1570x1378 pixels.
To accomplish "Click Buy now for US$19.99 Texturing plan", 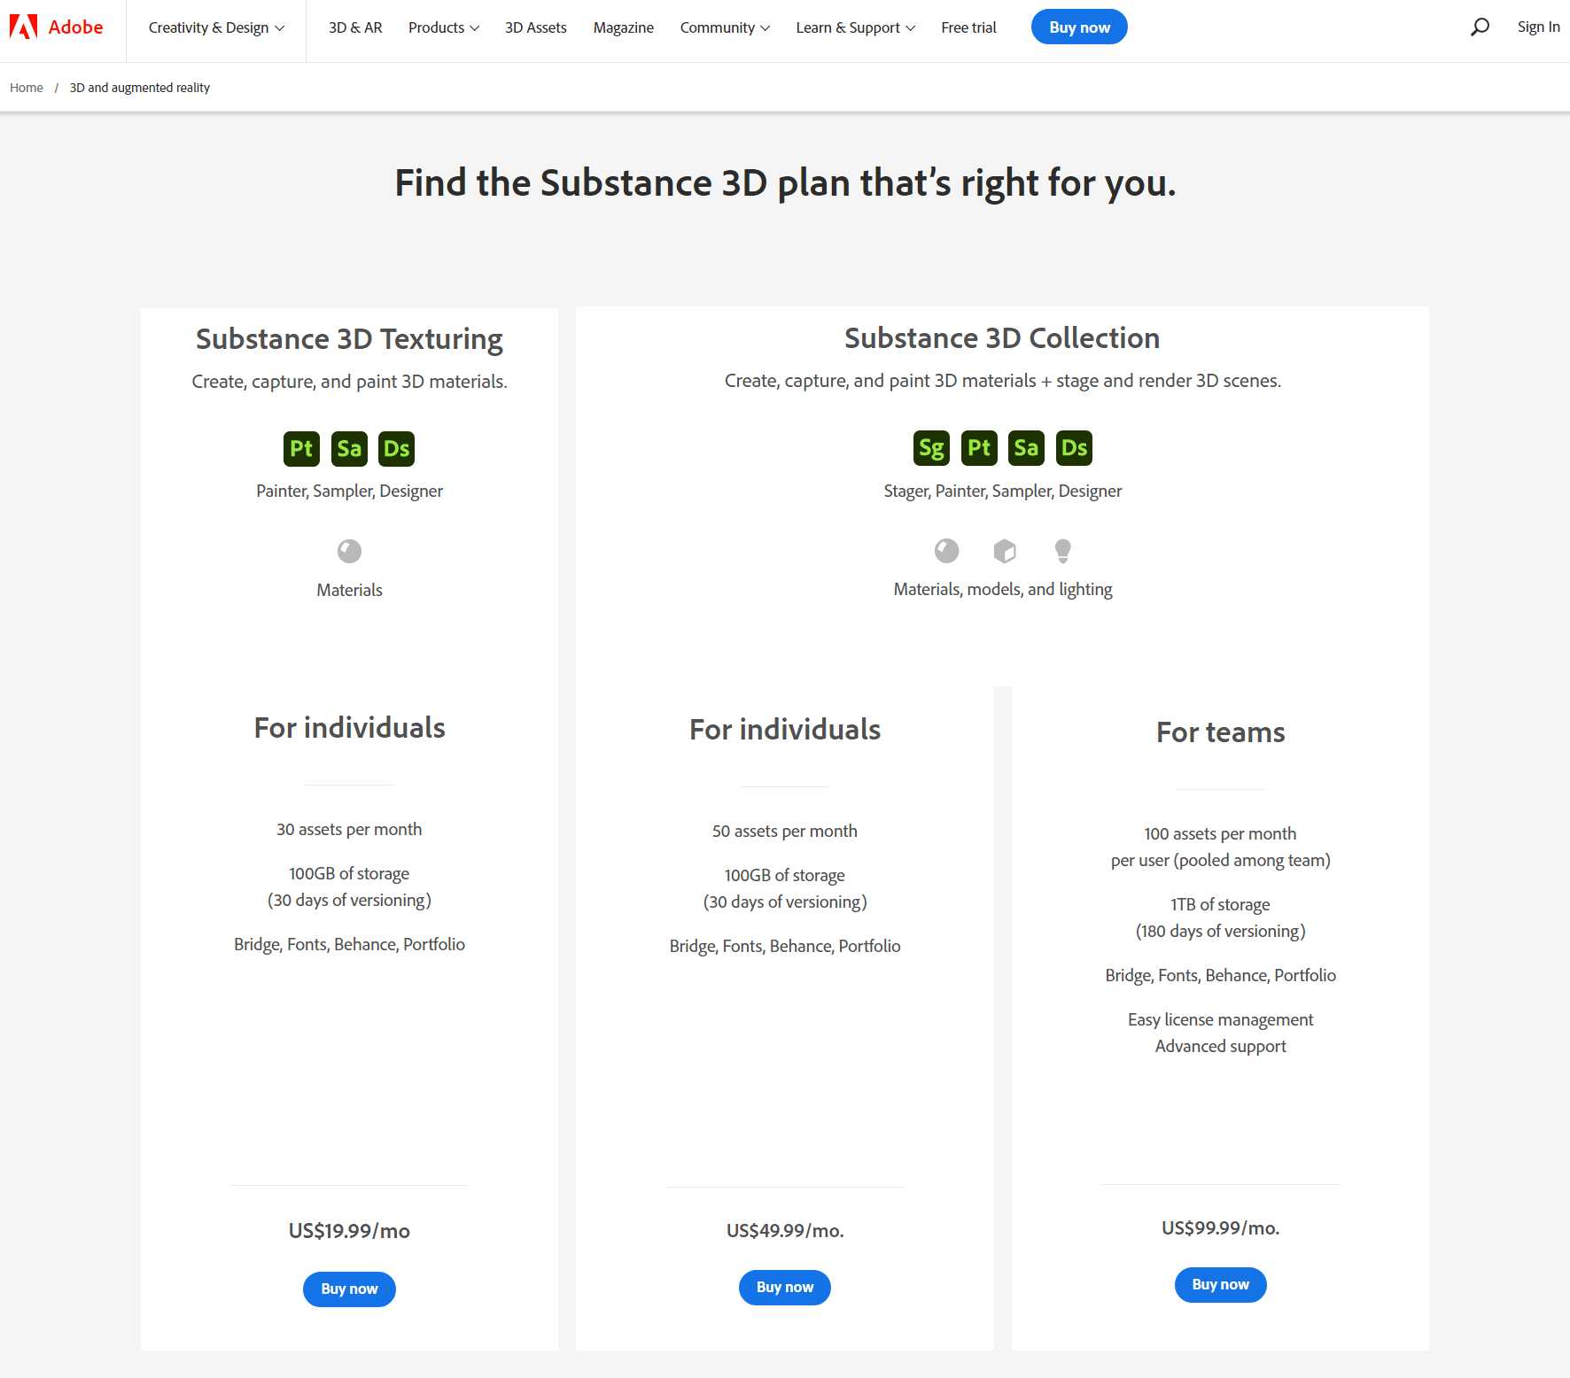I will point(349,1289).
